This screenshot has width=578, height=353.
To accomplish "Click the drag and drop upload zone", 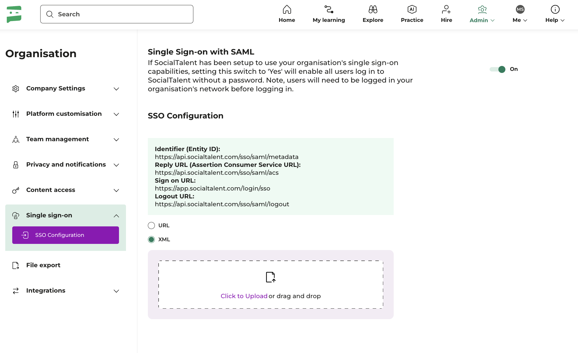I will click(x=271, y=285).
